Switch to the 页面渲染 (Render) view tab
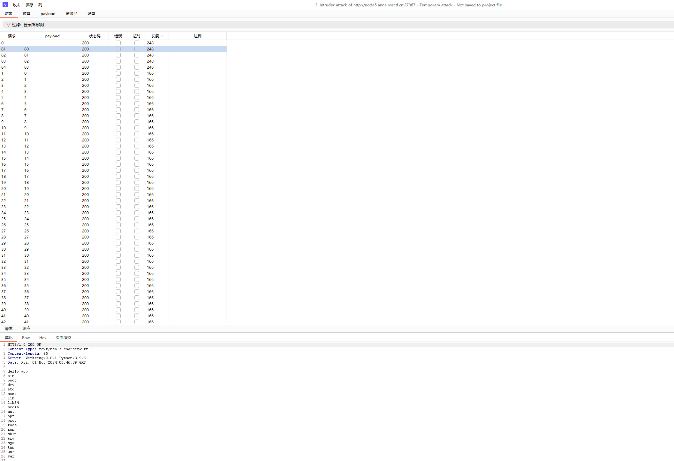674x461 pixels. pyautogui.click(x=64, y=338)
